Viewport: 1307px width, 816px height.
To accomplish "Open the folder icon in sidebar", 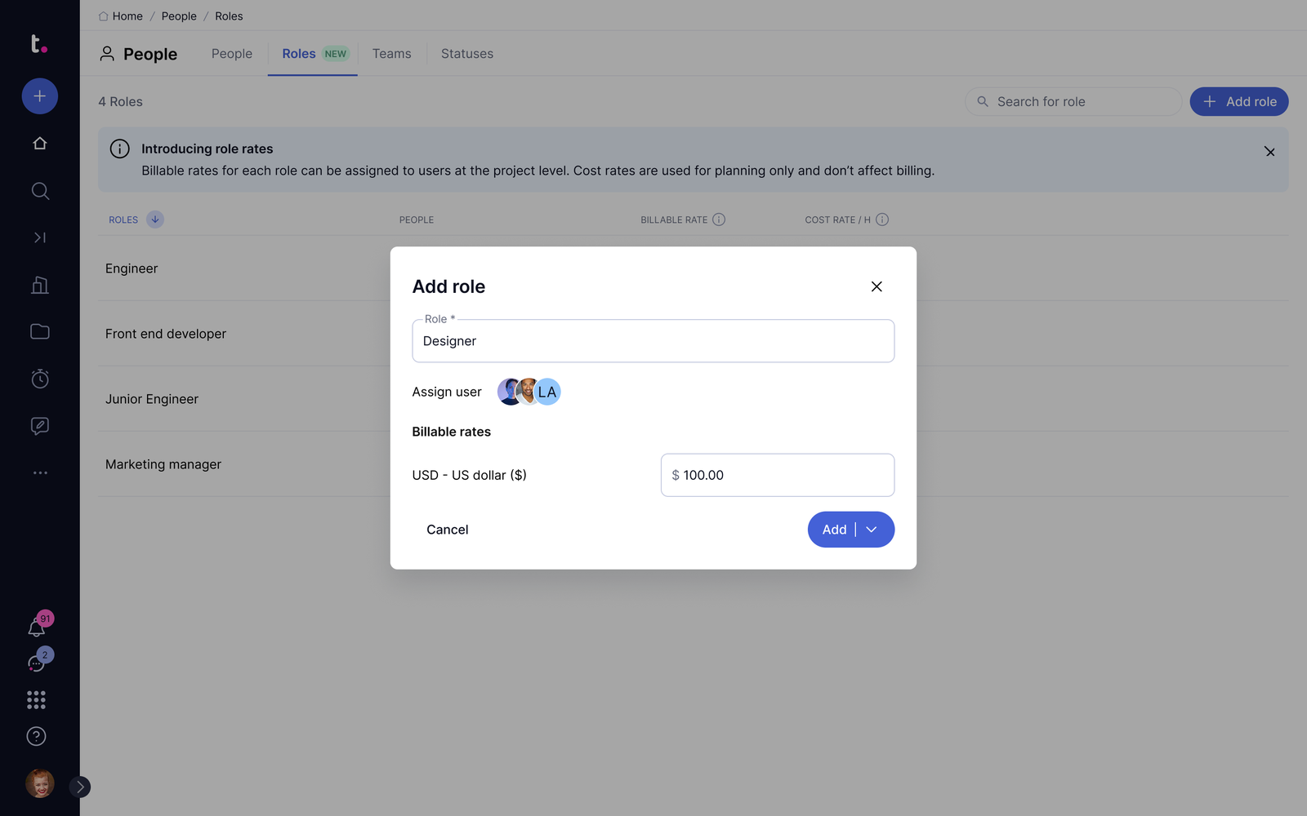I will point(39,331).
